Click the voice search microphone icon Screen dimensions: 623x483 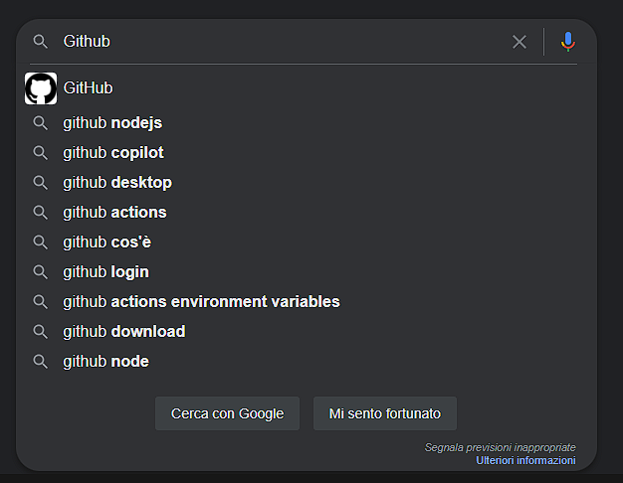click(x=568, y=42)
